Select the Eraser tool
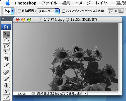126x101 pixels. [x=6, y=98]
